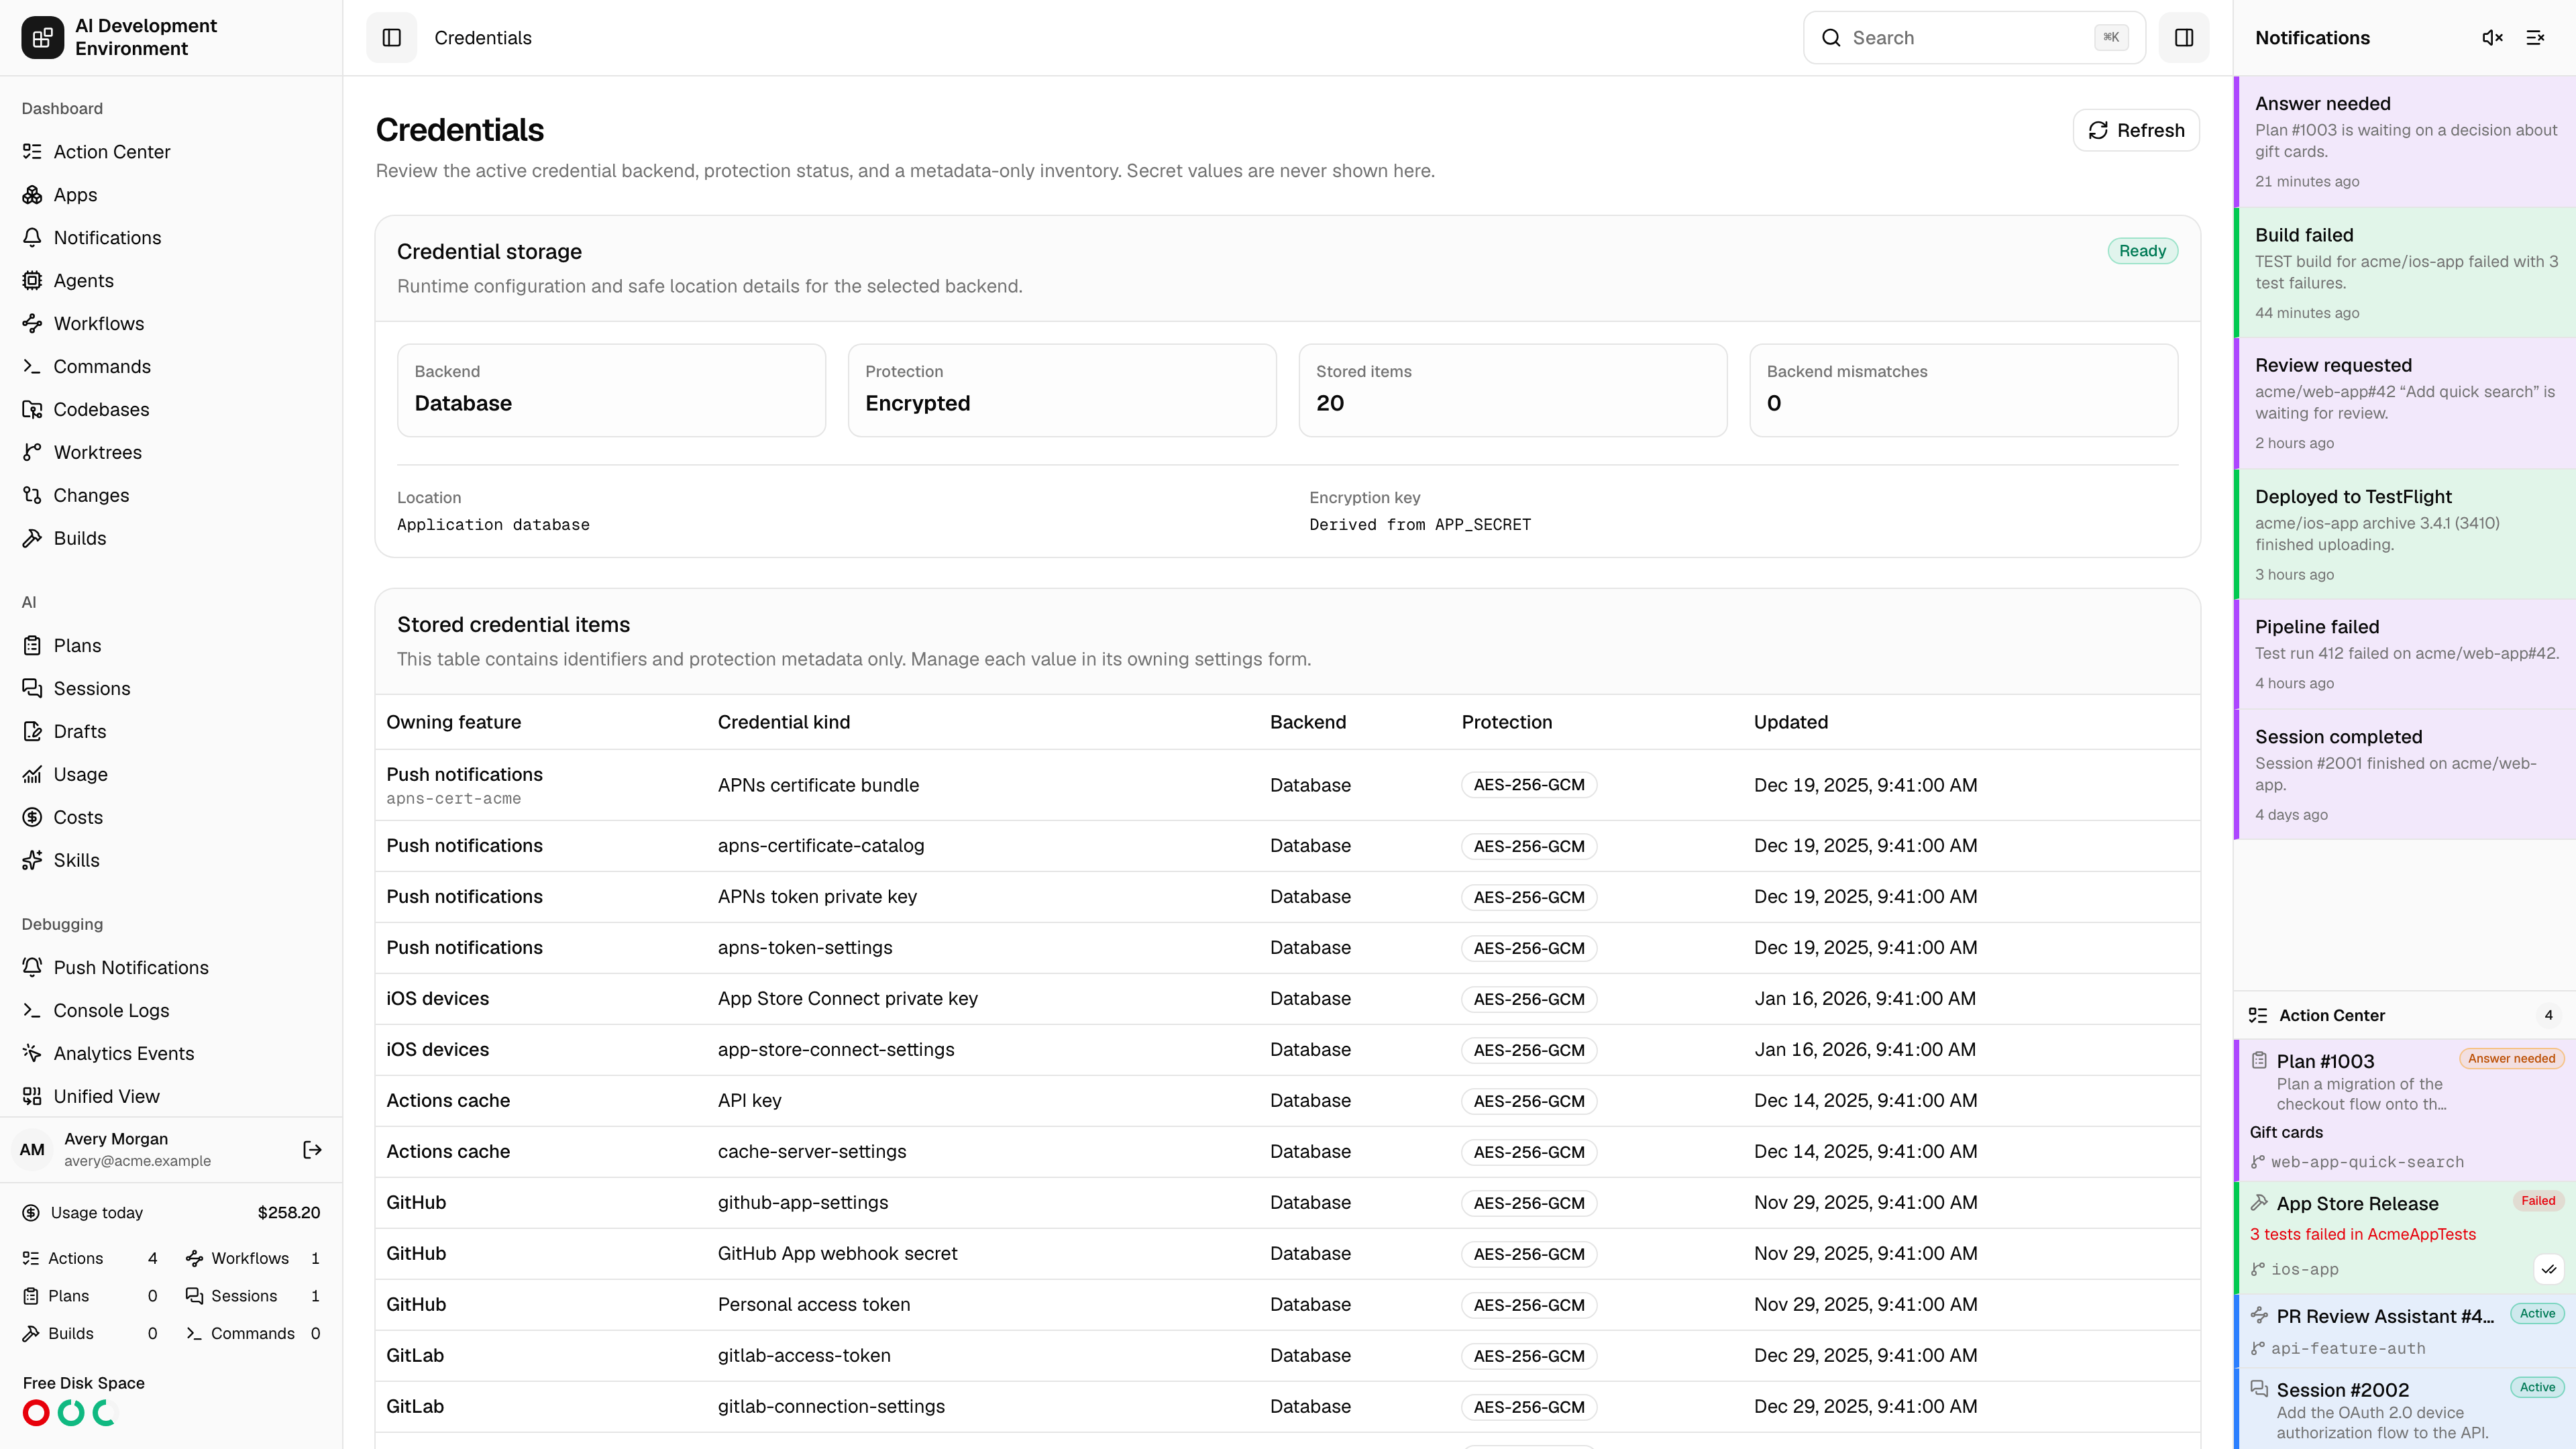The height and width of the screenshot is (1449, 2576).
Task: Click the Costs dollar icon
Action: point(32,818)
